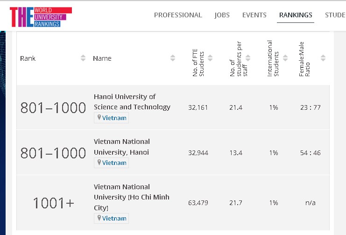Sort by Female:Male Ratio arrows
Image resolution: width=346 pixels, height=235 pixels.
point(323,58)
